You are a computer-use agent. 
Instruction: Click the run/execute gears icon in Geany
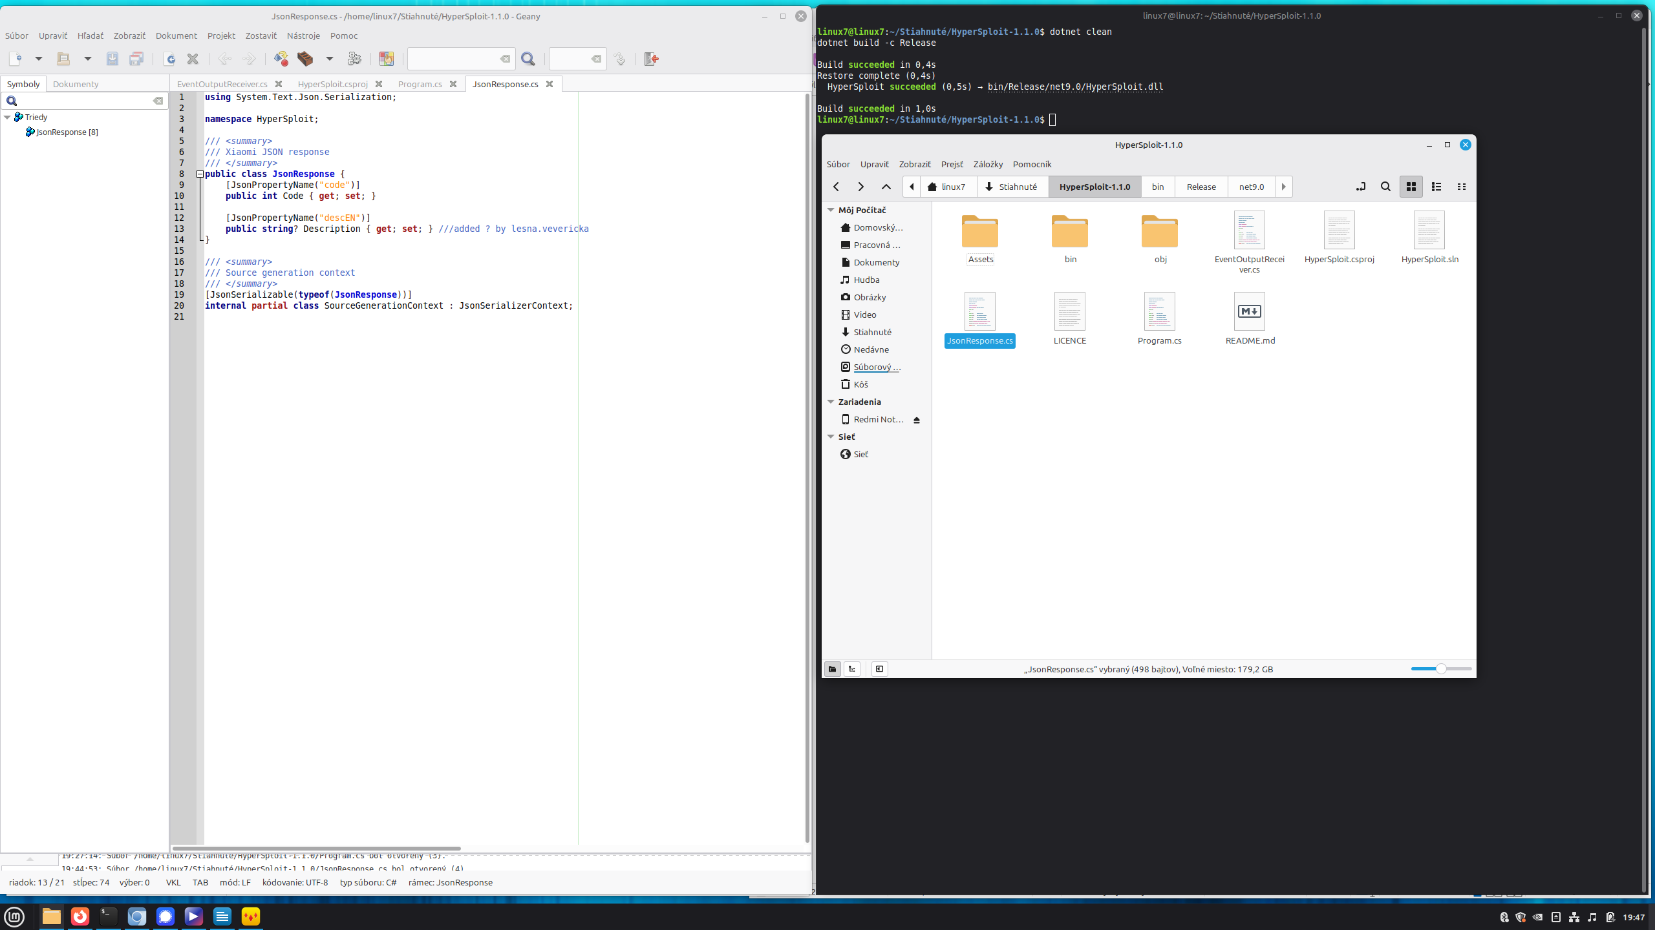[354, 59]
